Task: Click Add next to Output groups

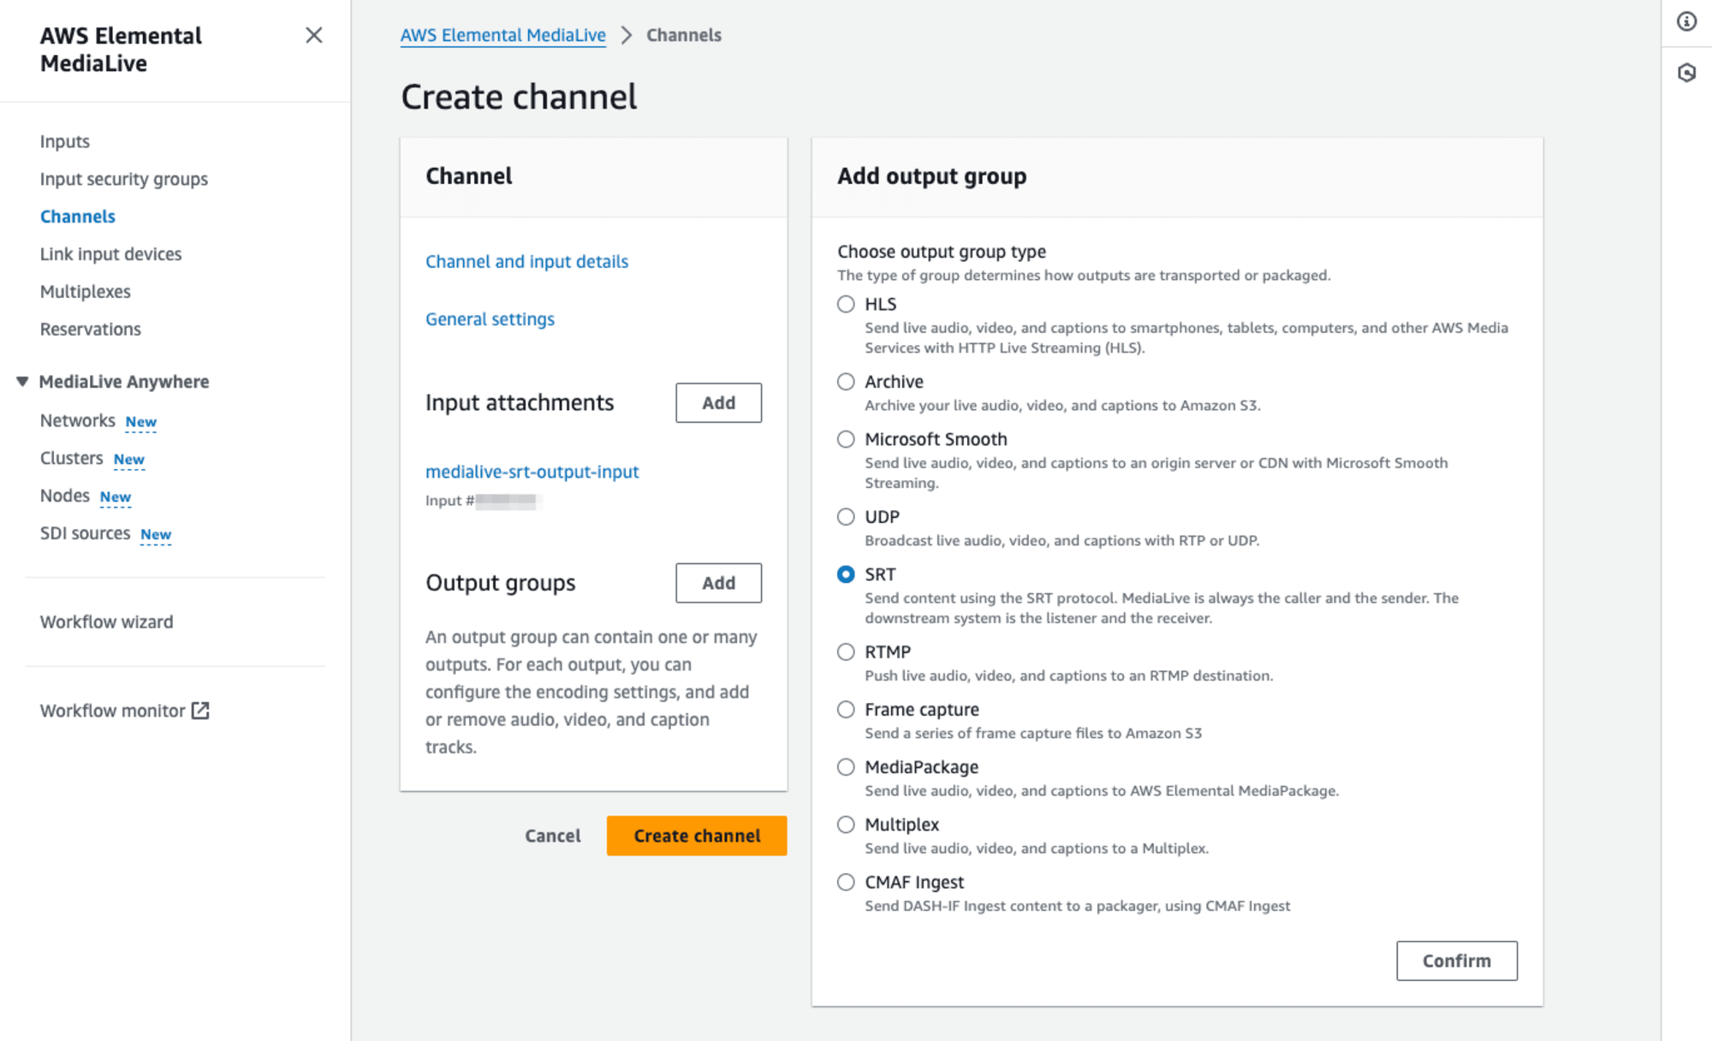Action: click(x=719, y=583)
